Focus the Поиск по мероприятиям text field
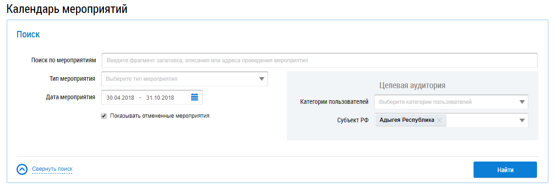 click(x=319, y=60)
